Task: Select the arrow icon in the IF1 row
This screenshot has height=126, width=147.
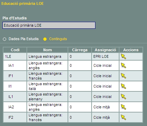Action: 123,76
